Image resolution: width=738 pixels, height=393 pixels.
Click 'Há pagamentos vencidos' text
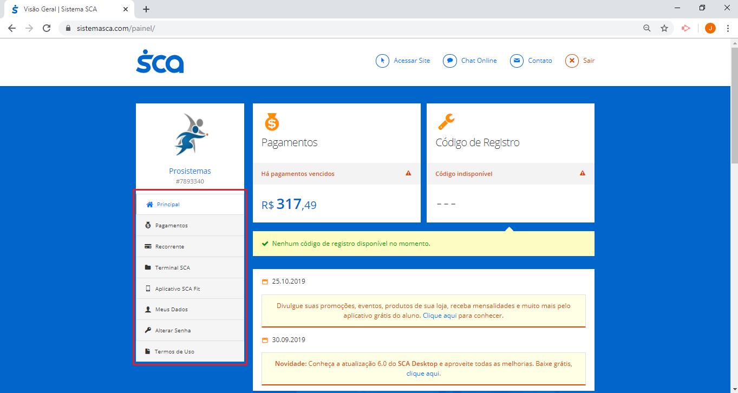[x=298, y=174]
